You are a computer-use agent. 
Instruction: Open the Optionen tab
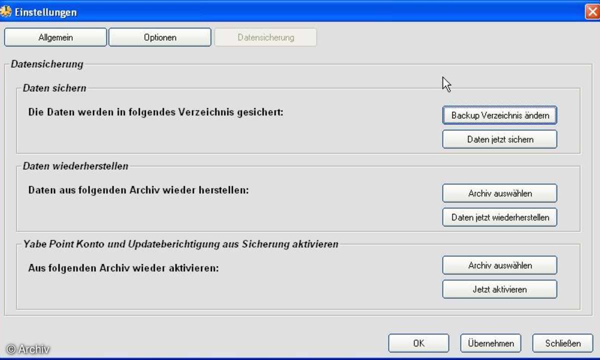(160, 37)
